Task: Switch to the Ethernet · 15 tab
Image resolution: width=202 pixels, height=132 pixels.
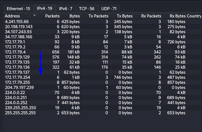Action: 18,8
